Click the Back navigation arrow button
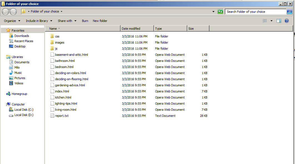 (x=5, y=12)
